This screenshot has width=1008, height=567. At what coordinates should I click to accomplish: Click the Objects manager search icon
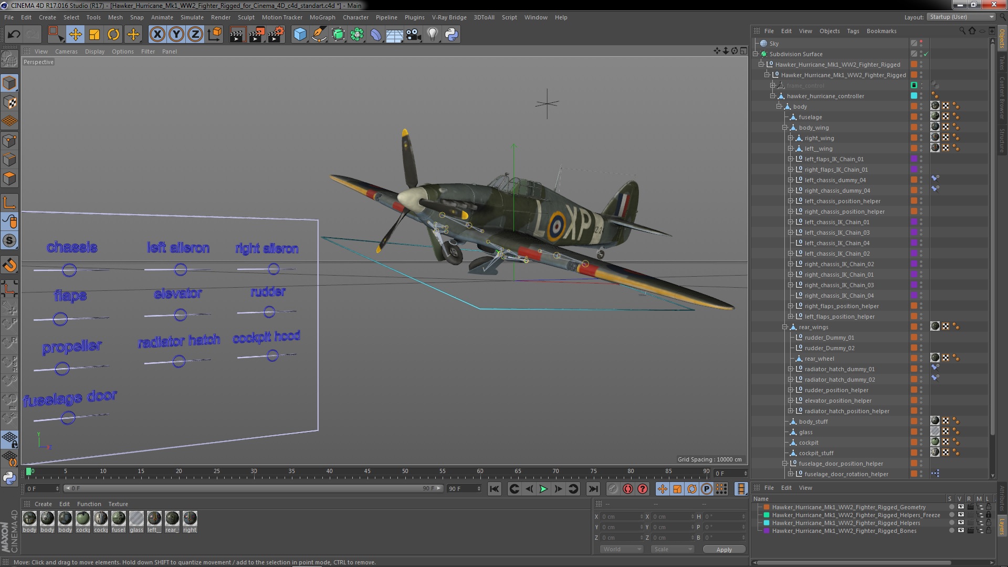962,31
